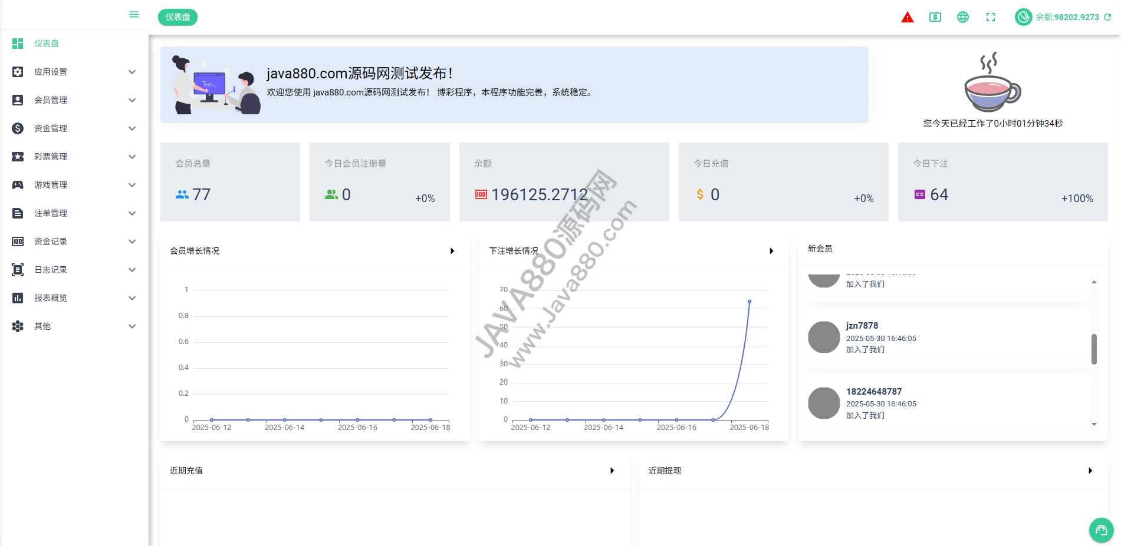
Task: Click the 游戏管理 gamepad icon
Action: [18, 185]
